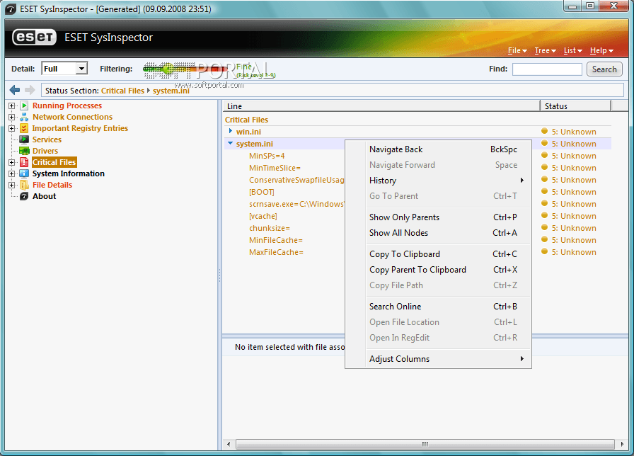
Task: Click the horizontal scrollbar thumb
Action: pos(425,444)
